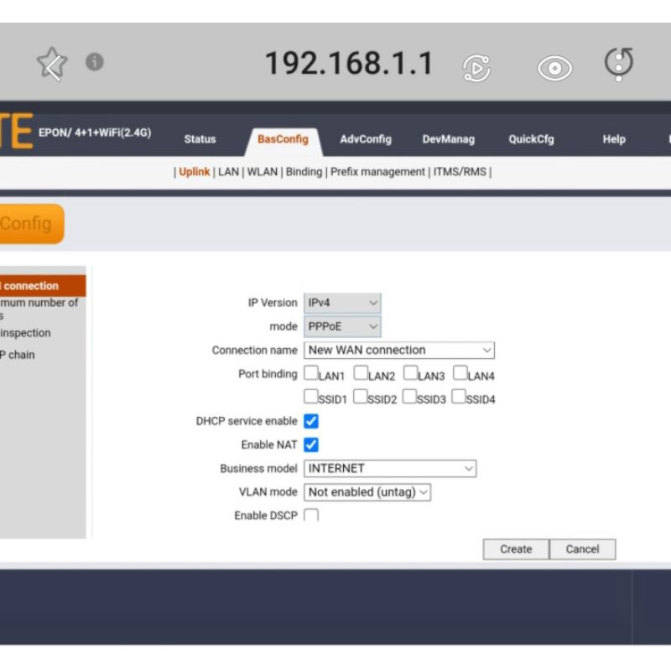
Task: Disable the Enable NAT checkbox
Action: click(311, 445)
